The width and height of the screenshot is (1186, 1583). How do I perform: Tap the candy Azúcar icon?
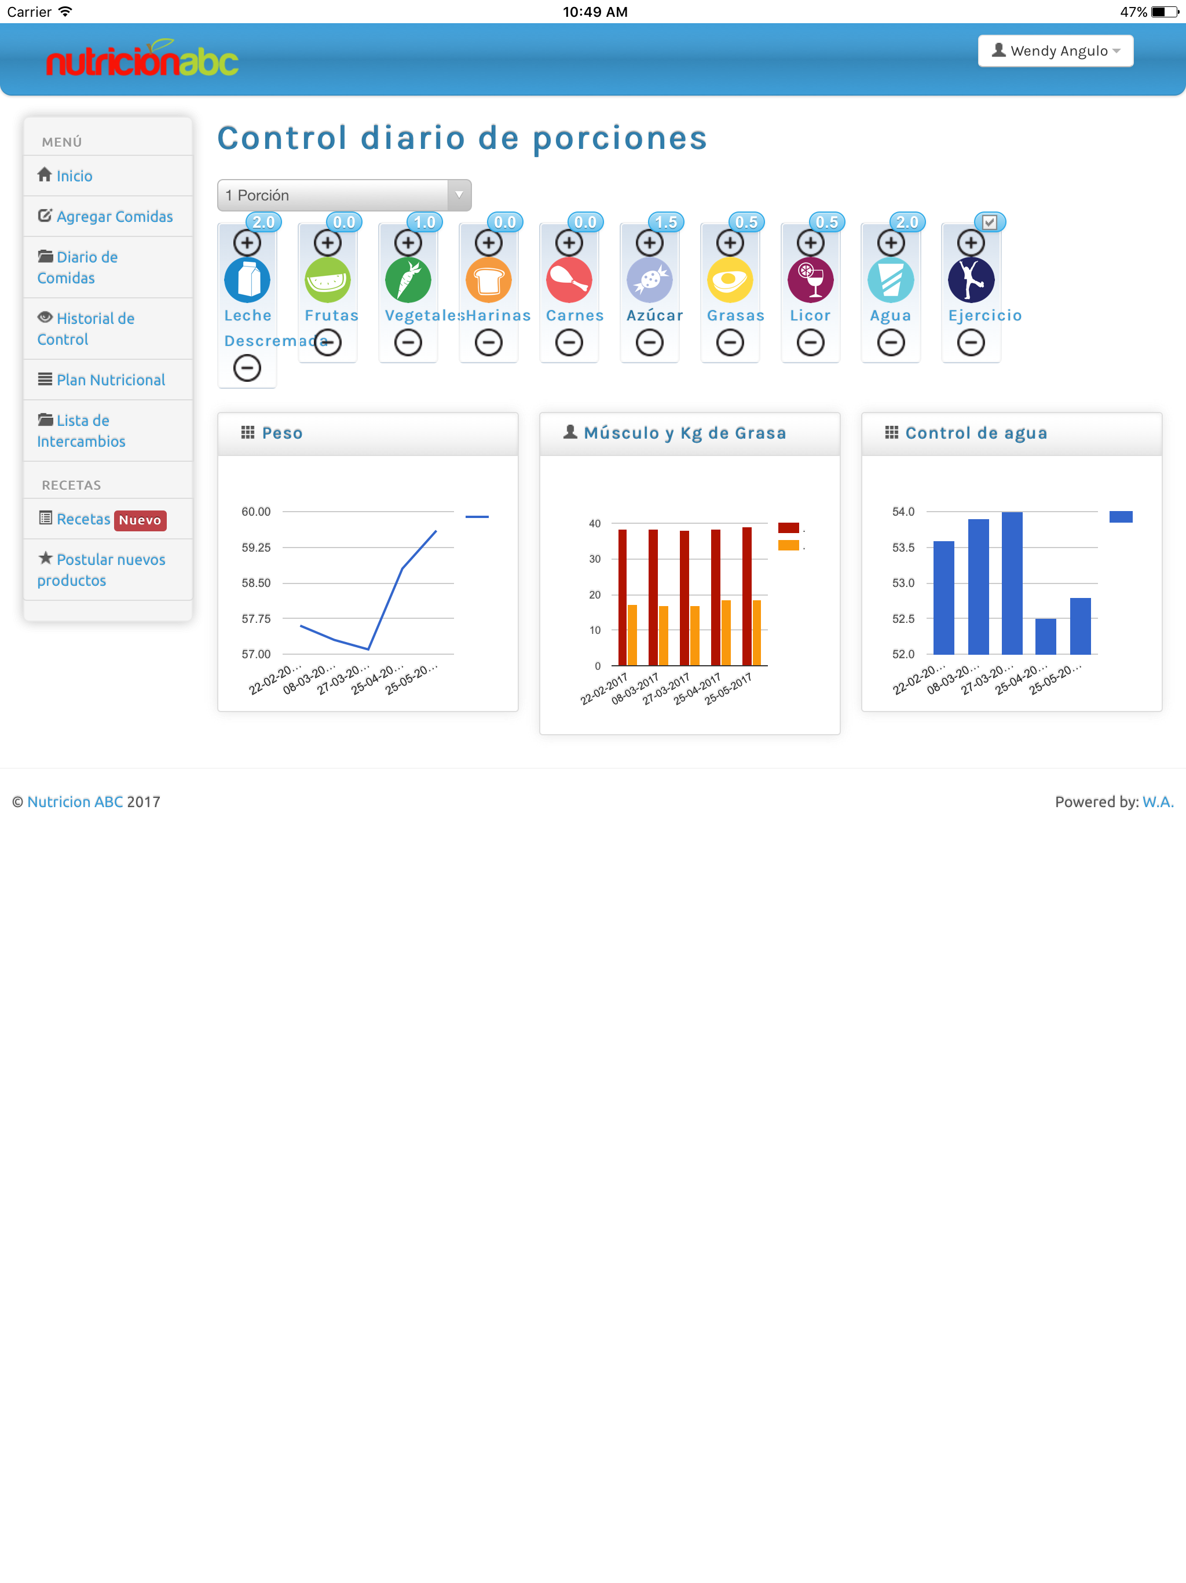point(650,280)
